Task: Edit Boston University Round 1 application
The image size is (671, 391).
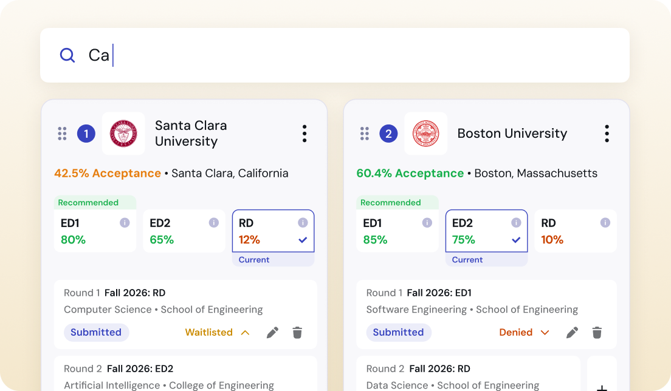Action: pos(572,332)
